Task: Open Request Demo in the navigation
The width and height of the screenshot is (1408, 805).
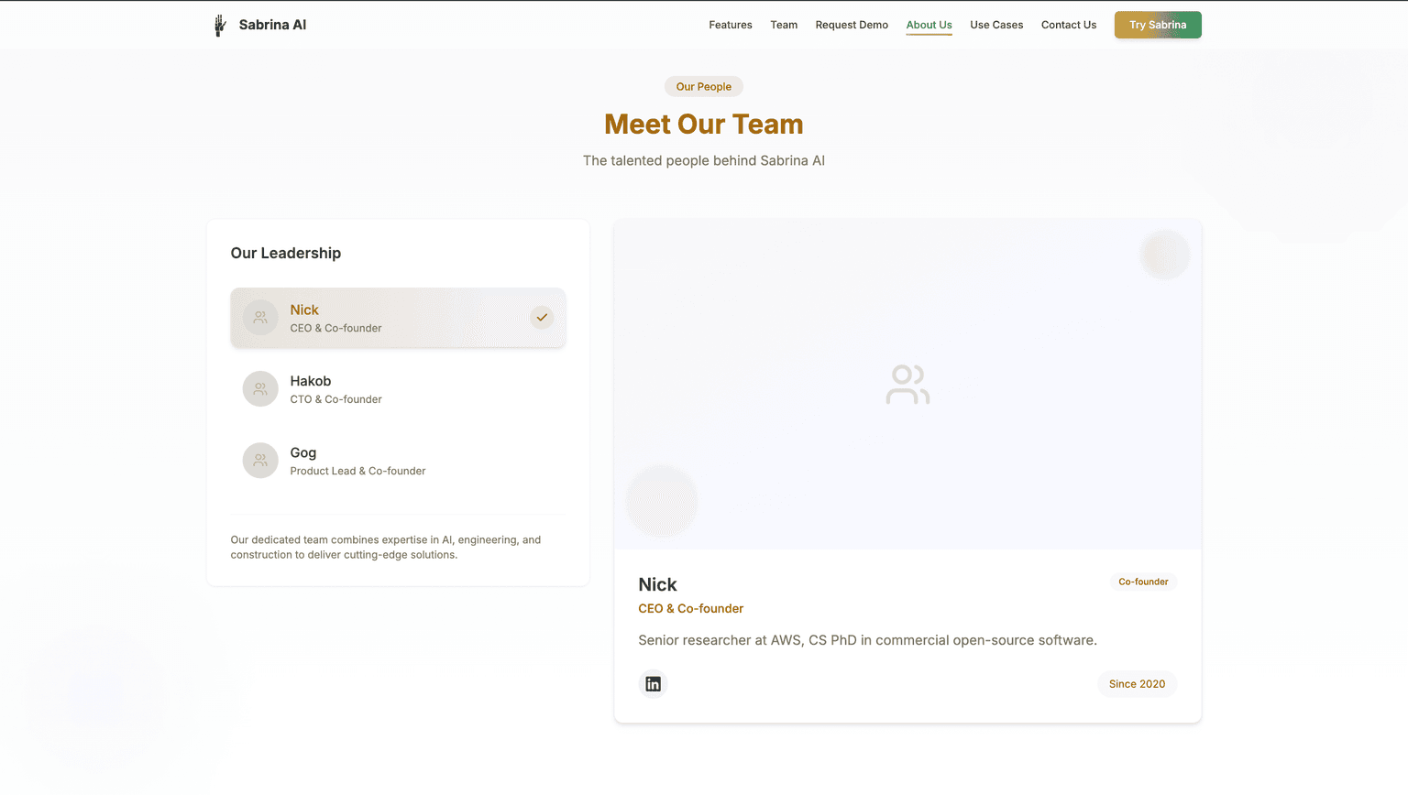Action: coord(852,25)
